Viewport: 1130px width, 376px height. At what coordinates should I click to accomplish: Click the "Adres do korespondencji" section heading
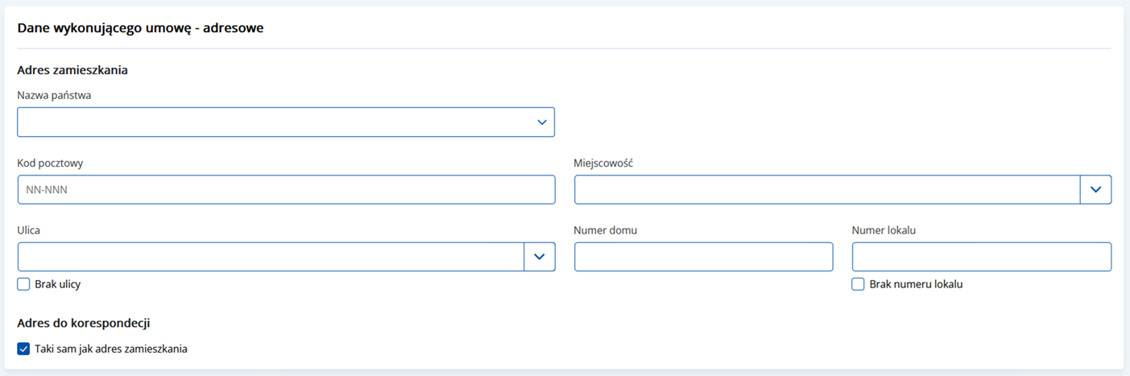pyautogui.click(x=84, y=324)
